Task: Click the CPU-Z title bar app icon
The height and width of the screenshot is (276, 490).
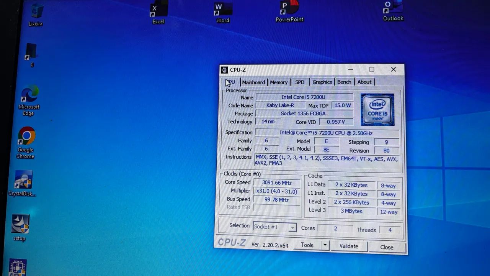Action: (x=224, y=70)
